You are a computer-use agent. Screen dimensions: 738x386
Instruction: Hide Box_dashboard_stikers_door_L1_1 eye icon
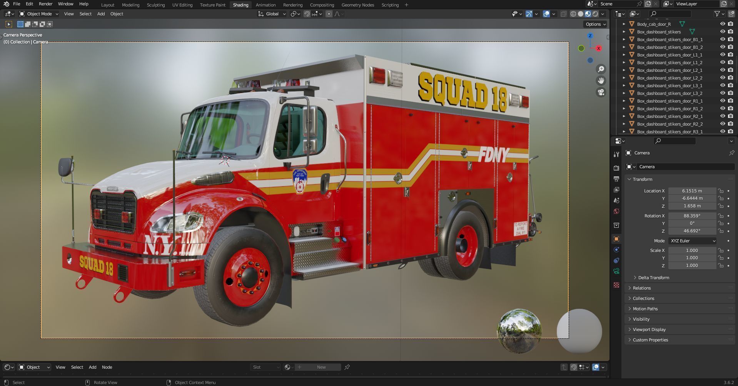pos(723,55)
